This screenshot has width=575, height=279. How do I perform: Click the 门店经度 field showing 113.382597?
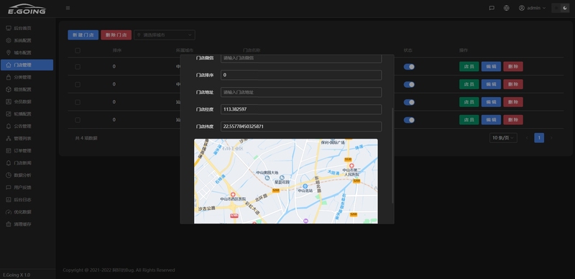[301, 109]
